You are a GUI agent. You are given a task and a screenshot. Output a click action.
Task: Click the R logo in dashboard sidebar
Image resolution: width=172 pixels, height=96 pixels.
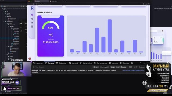32,8
